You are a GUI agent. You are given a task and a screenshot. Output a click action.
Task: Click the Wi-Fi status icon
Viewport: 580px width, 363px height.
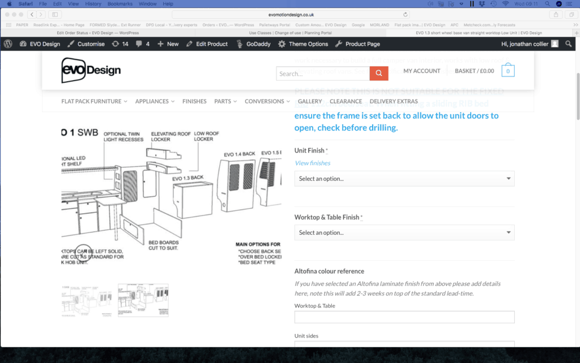tap(505, 4)
